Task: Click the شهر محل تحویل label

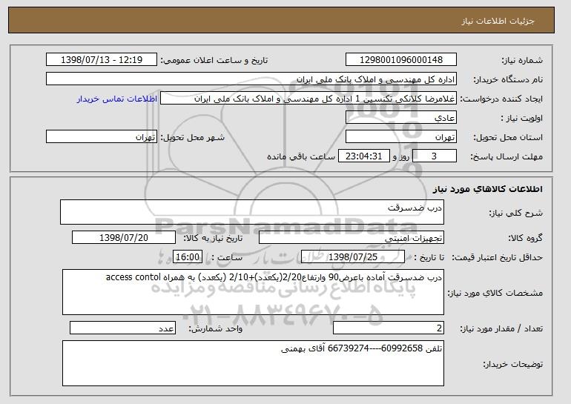Action: 193,137
